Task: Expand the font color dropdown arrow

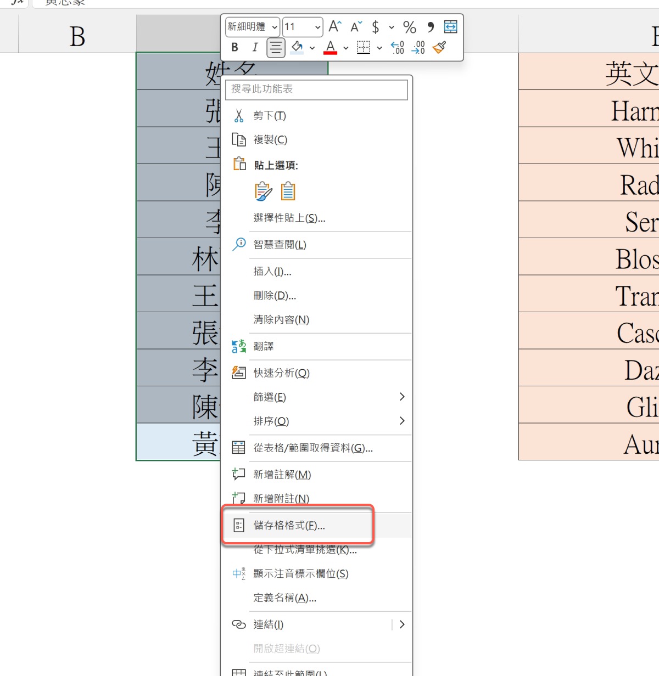Action: pyautogui.click(x=346, y=48)
